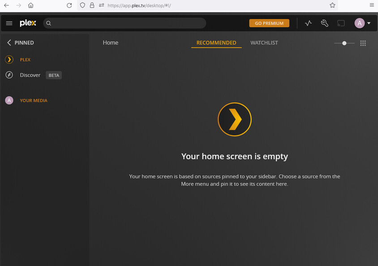The width and height of the screenshot is (378, 266).
Task: Open YOUR MEDIA section
Action: (34, 100)
